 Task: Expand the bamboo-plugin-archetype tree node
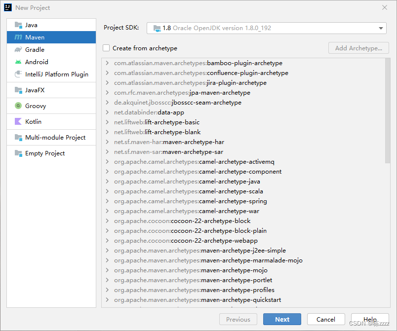tap(107, 63)
